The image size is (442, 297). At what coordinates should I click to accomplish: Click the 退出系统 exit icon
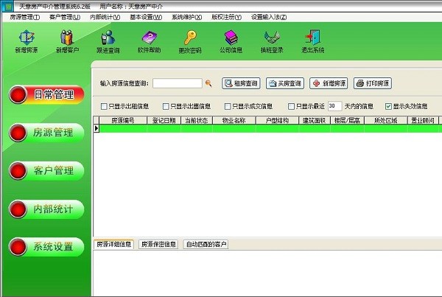[312, 41]
